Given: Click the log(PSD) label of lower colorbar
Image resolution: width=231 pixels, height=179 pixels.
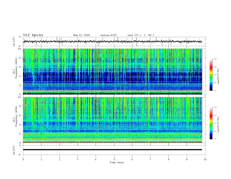Looking at the screenshot, I should coord(218,125).
